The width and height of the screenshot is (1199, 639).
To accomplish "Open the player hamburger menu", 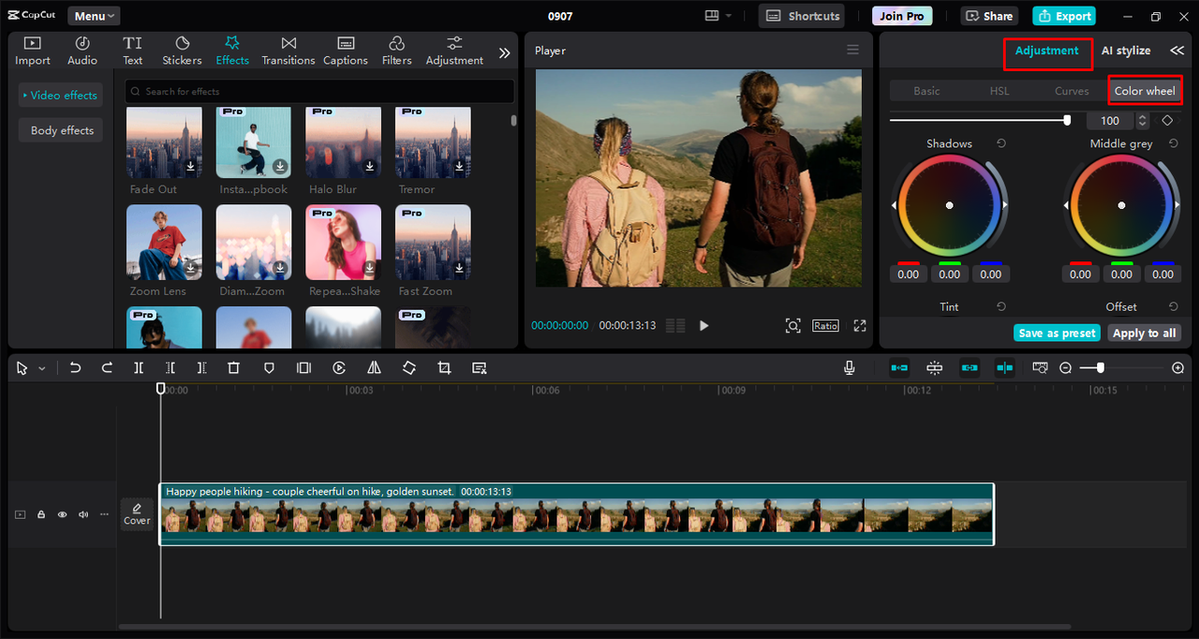I will pos(852,50).
